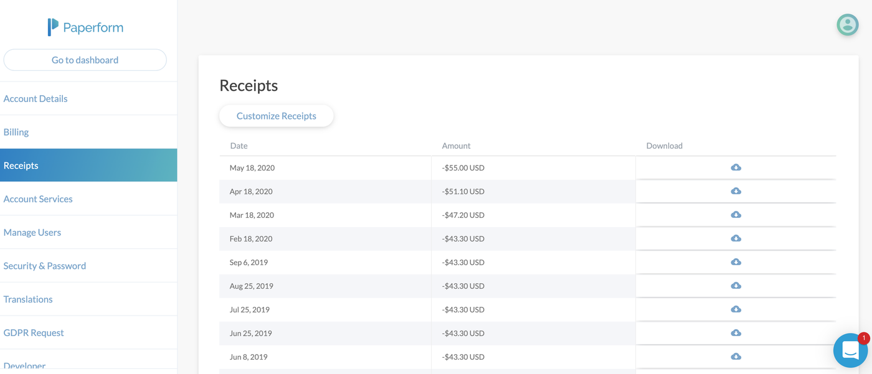Download the Sep 6, 2019 receipt
The width and height of the screenshot is (872, 374).
[736, 262]
